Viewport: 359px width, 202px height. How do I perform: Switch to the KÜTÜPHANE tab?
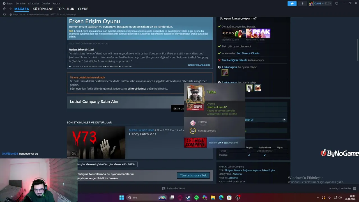43,9
